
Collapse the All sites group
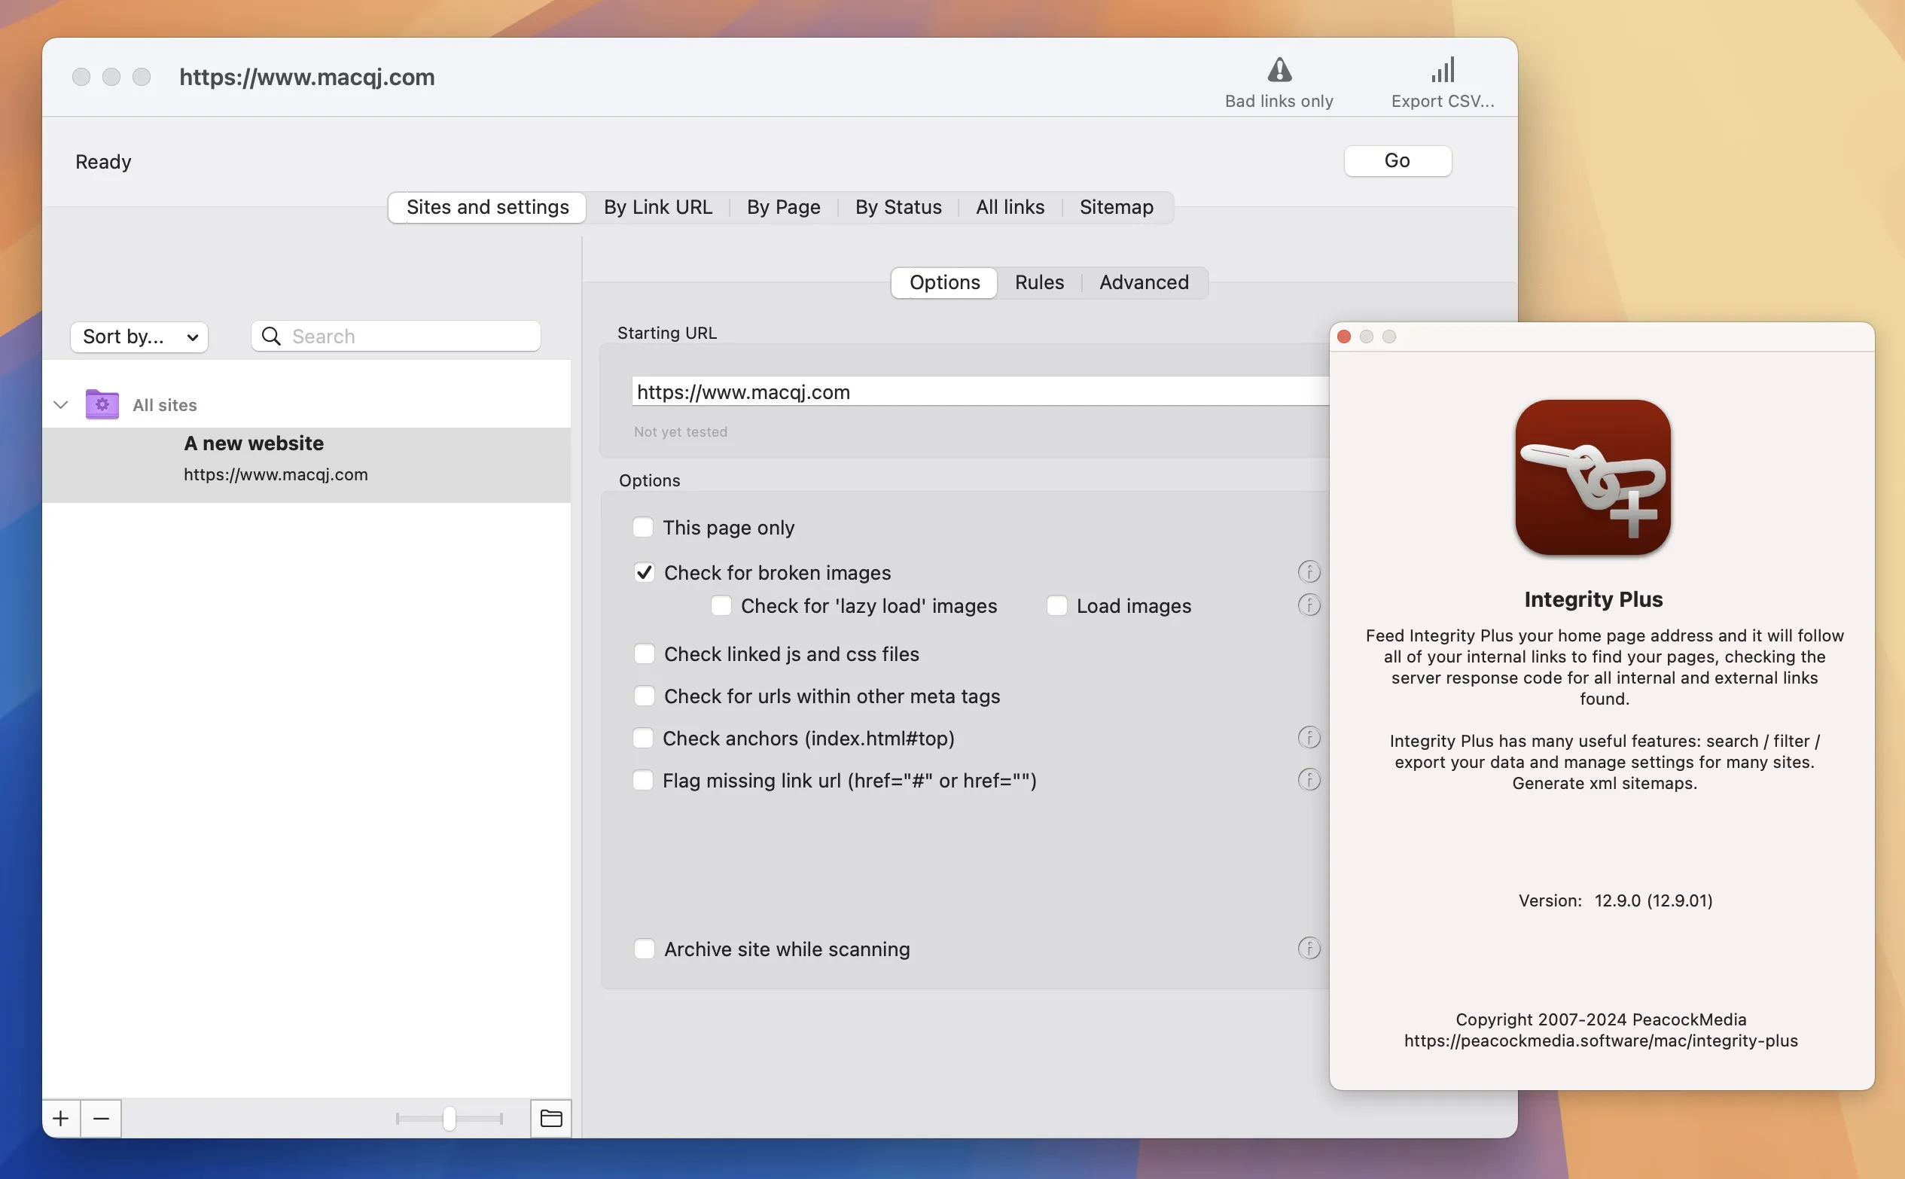(x=61, y=405)
